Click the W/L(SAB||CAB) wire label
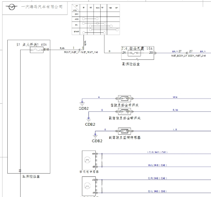 click(157, 165)
